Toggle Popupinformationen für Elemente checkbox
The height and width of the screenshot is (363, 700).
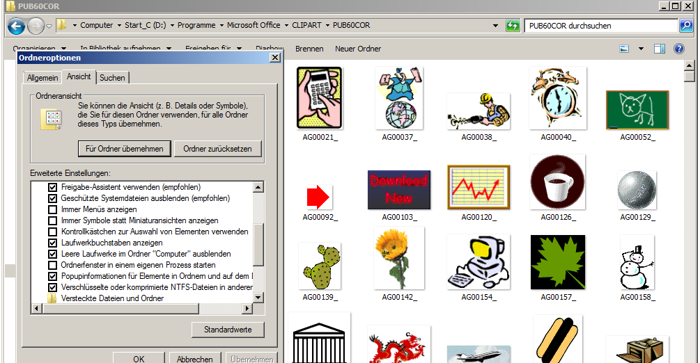53,277
